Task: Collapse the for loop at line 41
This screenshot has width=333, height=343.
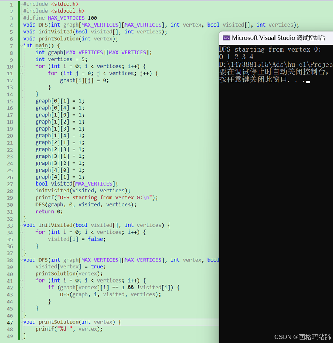Action: pyautogui.click(x=22, y=281)
